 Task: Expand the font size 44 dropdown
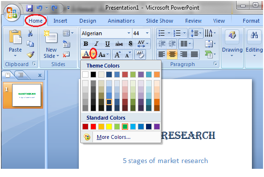click(x=147, y=33)
